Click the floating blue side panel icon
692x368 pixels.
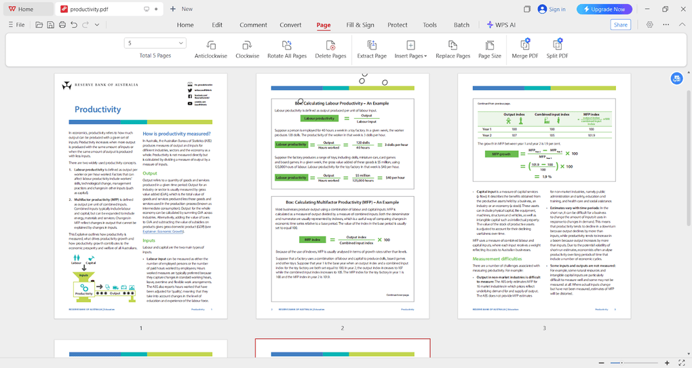(676, 79)
